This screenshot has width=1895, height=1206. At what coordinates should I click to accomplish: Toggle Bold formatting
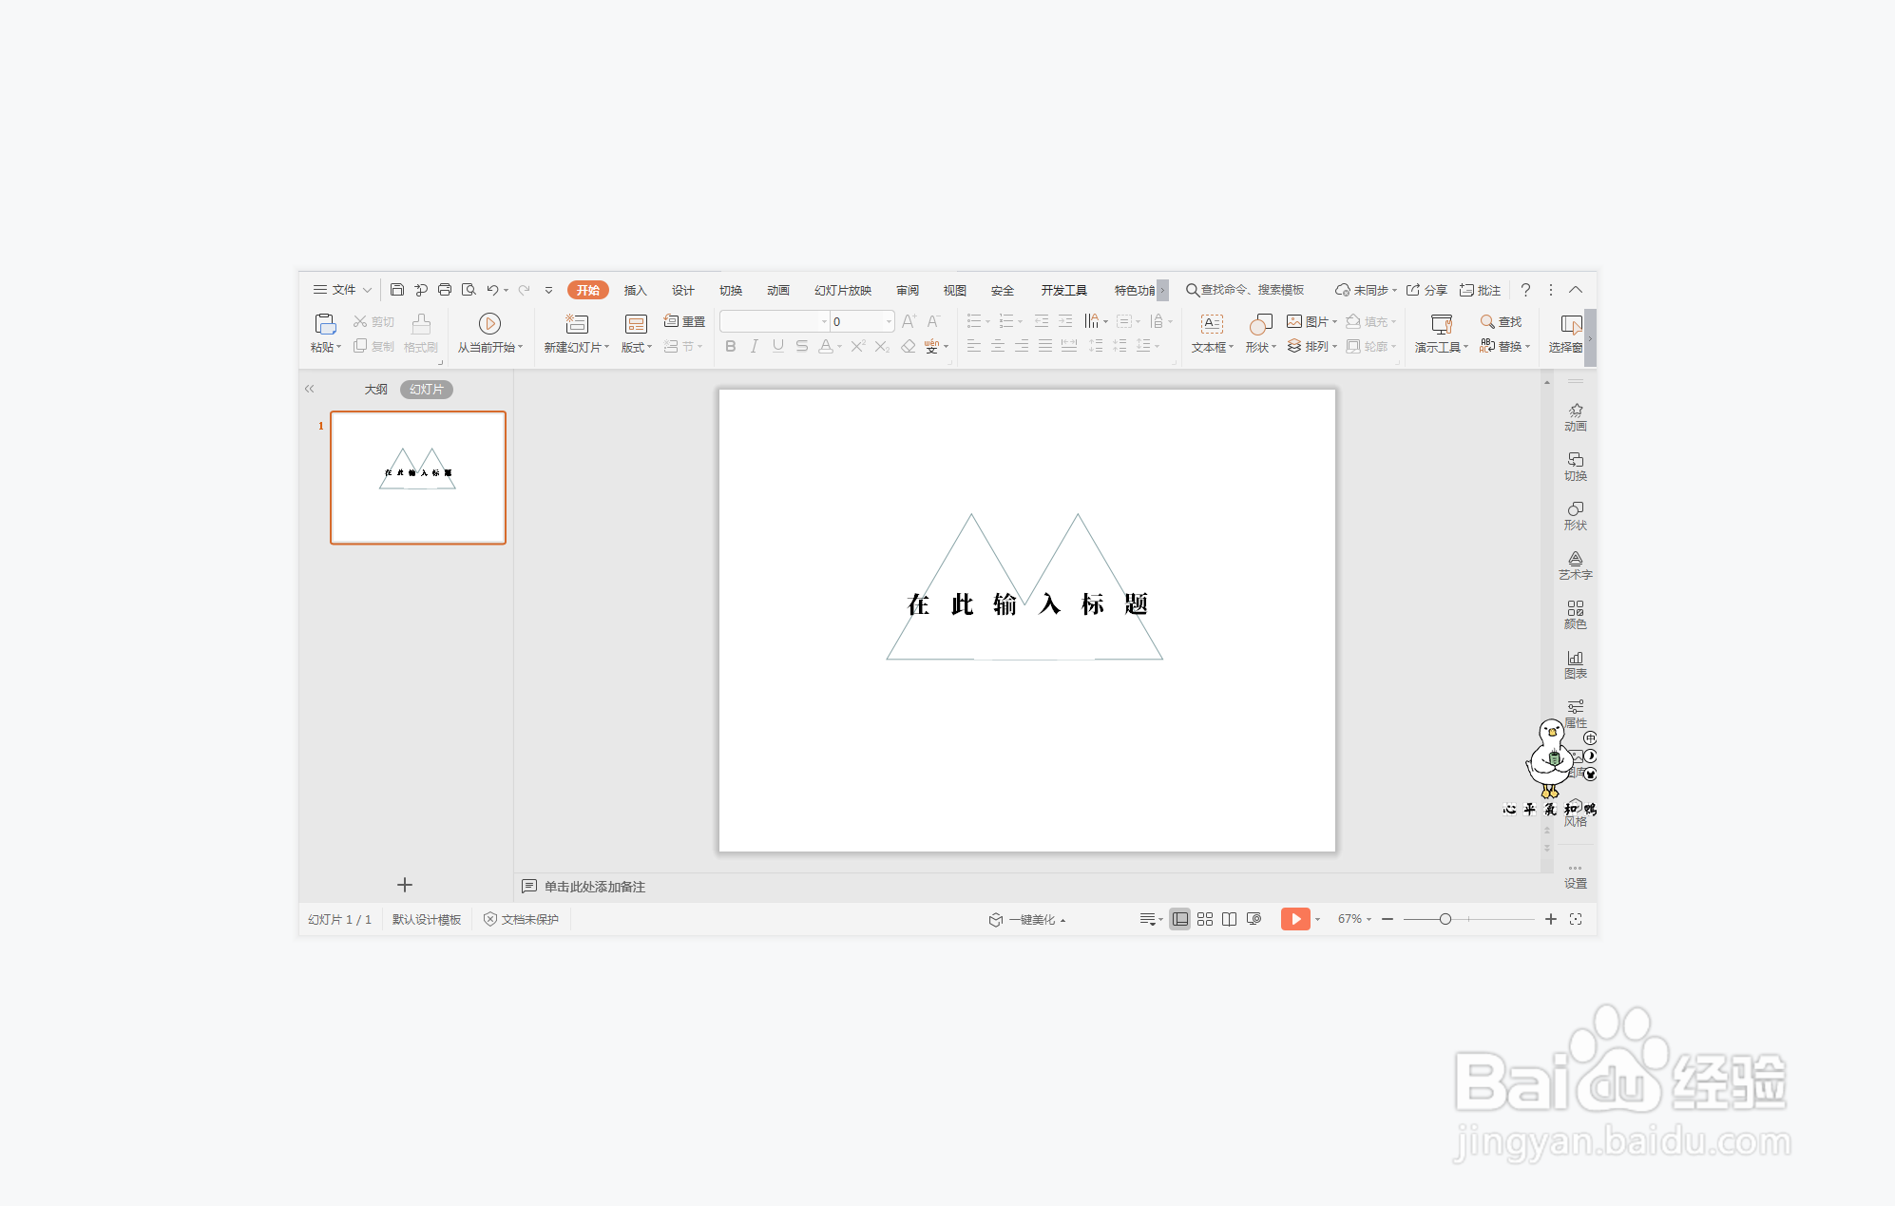coord(731,347)
